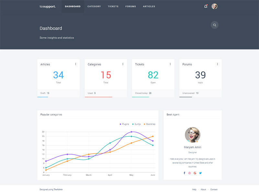Select the Google icon under Best Agent
This screenshot has height=194, width=259.
coord(195,173)
